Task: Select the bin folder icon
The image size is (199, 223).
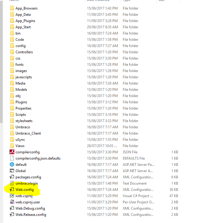Action: (x=12, y=33)
